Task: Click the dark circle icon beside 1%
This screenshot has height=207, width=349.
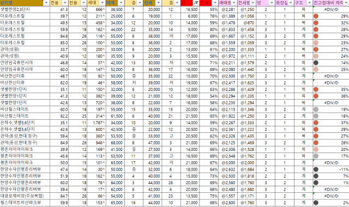Action: coord(316,183)
